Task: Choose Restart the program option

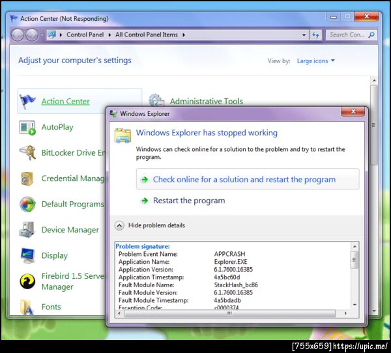Action: tap(189, 201)
